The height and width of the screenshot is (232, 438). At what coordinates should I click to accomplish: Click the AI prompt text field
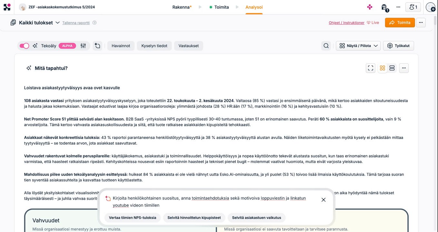pyautogui.click(x=209, y=202)
